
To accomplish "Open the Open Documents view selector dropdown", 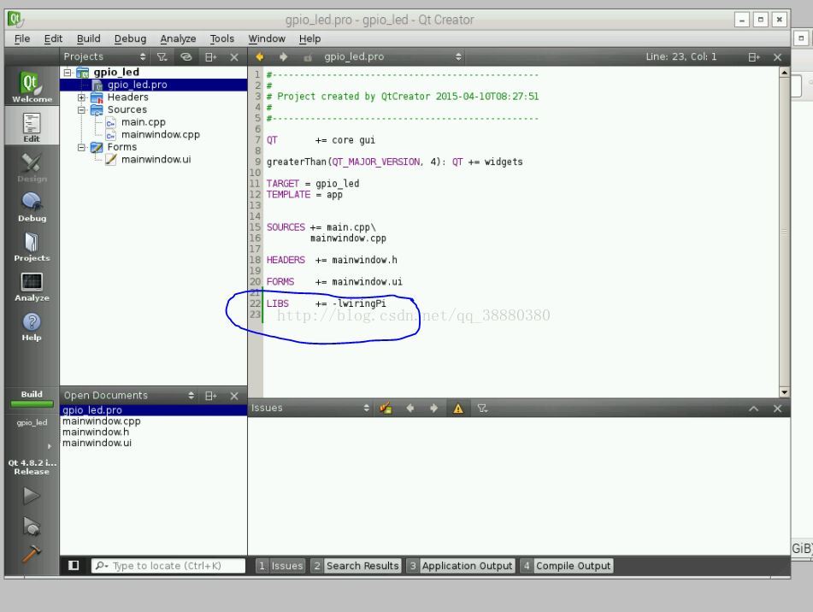I will [128, 396].
